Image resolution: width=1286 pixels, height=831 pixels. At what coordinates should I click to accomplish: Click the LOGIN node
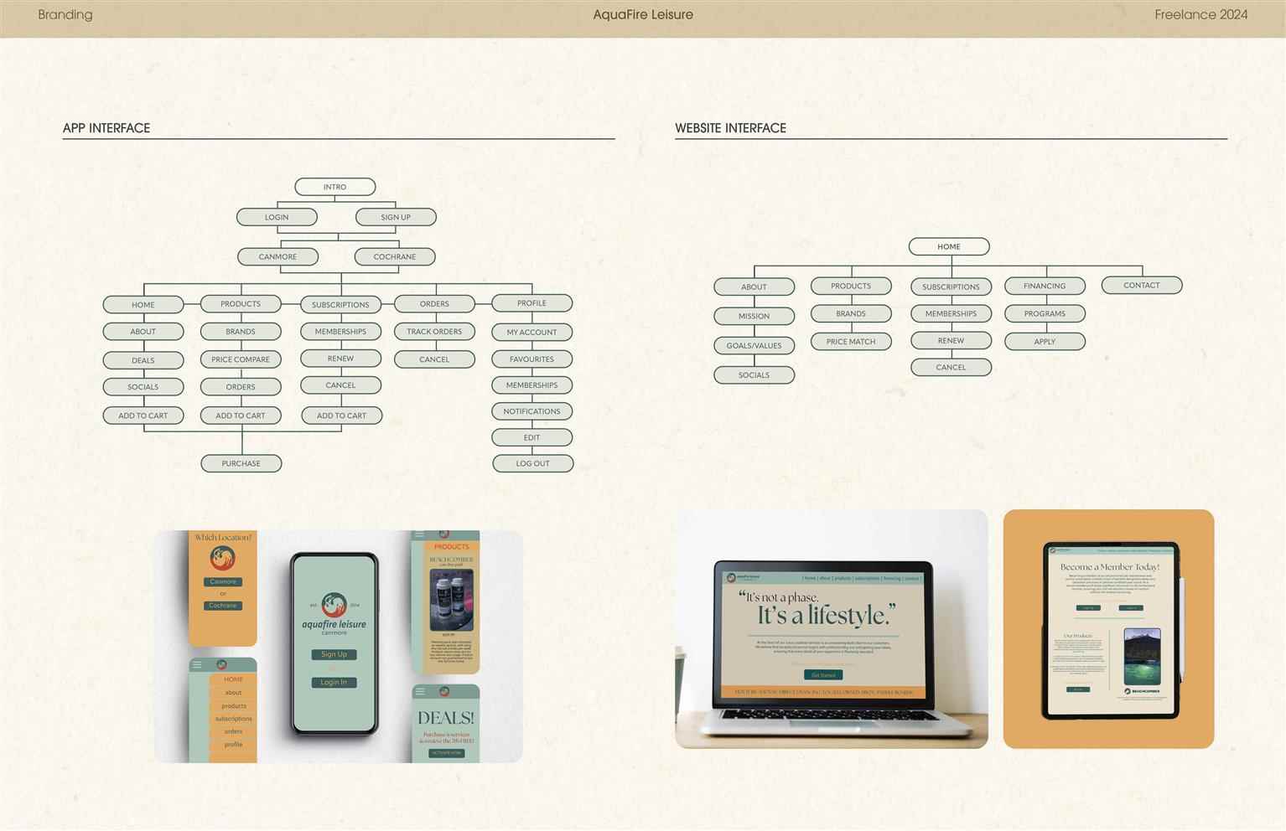(x=277, y=217)
